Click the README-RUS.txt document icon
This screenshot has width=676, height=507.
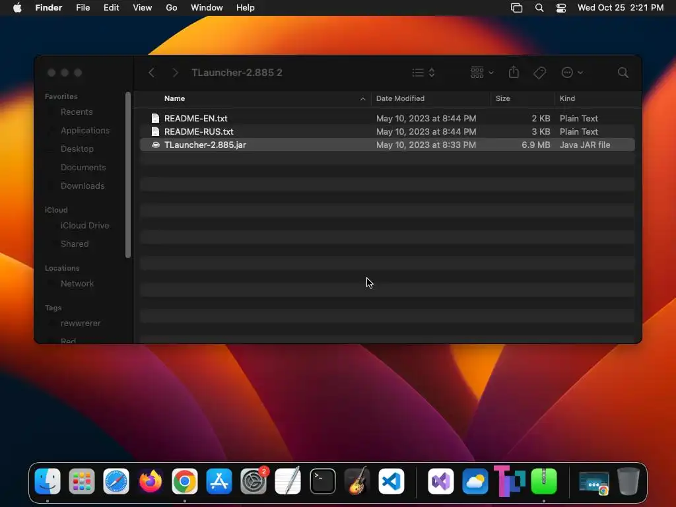point(155,131)
